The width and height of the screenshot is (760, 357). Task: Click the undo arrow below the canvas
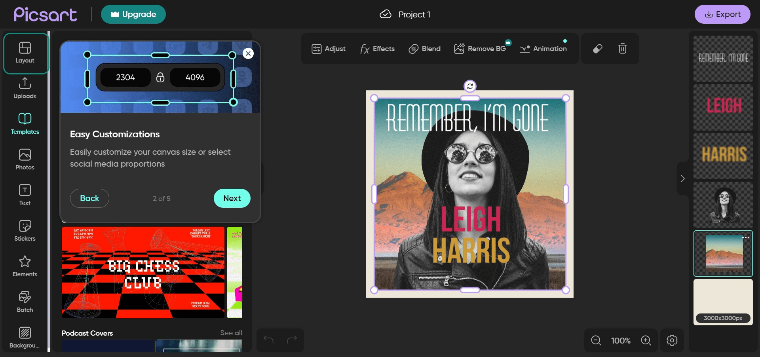point(268,340)
